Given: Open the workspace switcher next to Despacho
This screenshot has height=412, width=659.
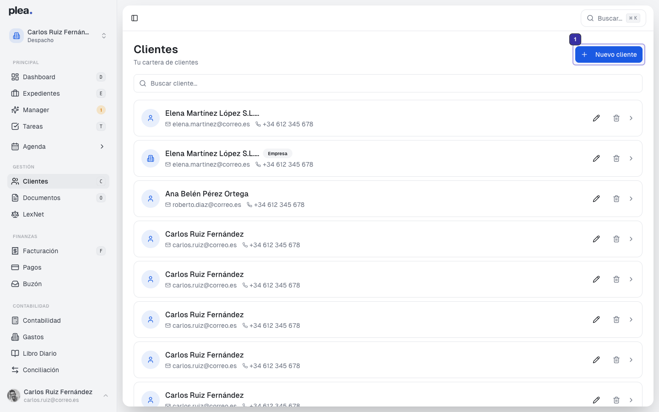Looking at the screenshot, I should 104,35.
